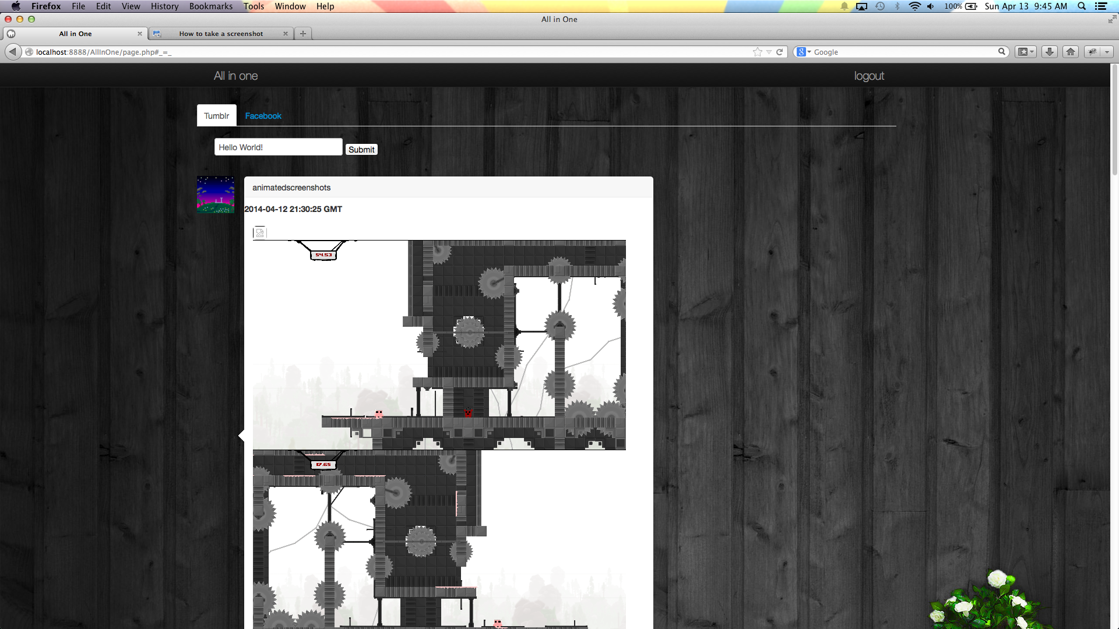
Task: Open the bookmarks toolbar menu button
Action: pos(1026,52)
